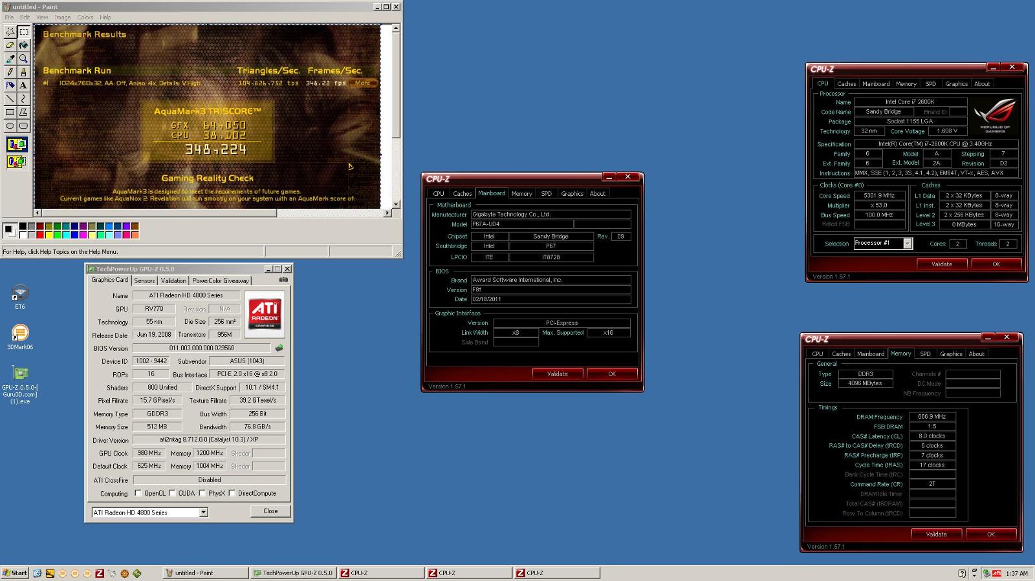The height and width of the screenshot is (581, 1035).
Task: Open Caches tab in the CPU-Z CPU window
Action: coord(847,83)
